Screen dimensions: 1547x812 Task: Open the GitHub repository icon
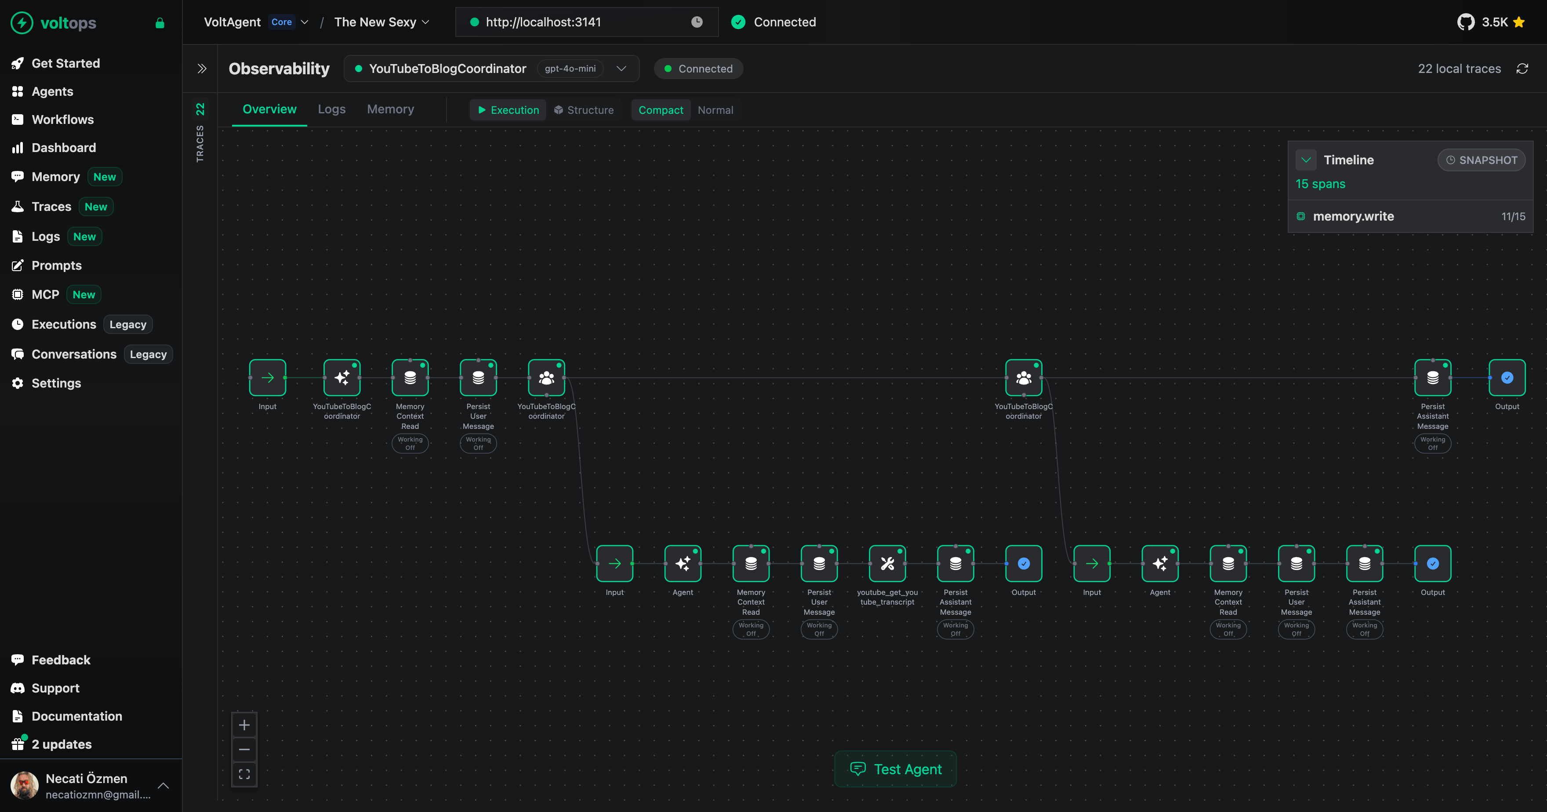coord(1465,22)
